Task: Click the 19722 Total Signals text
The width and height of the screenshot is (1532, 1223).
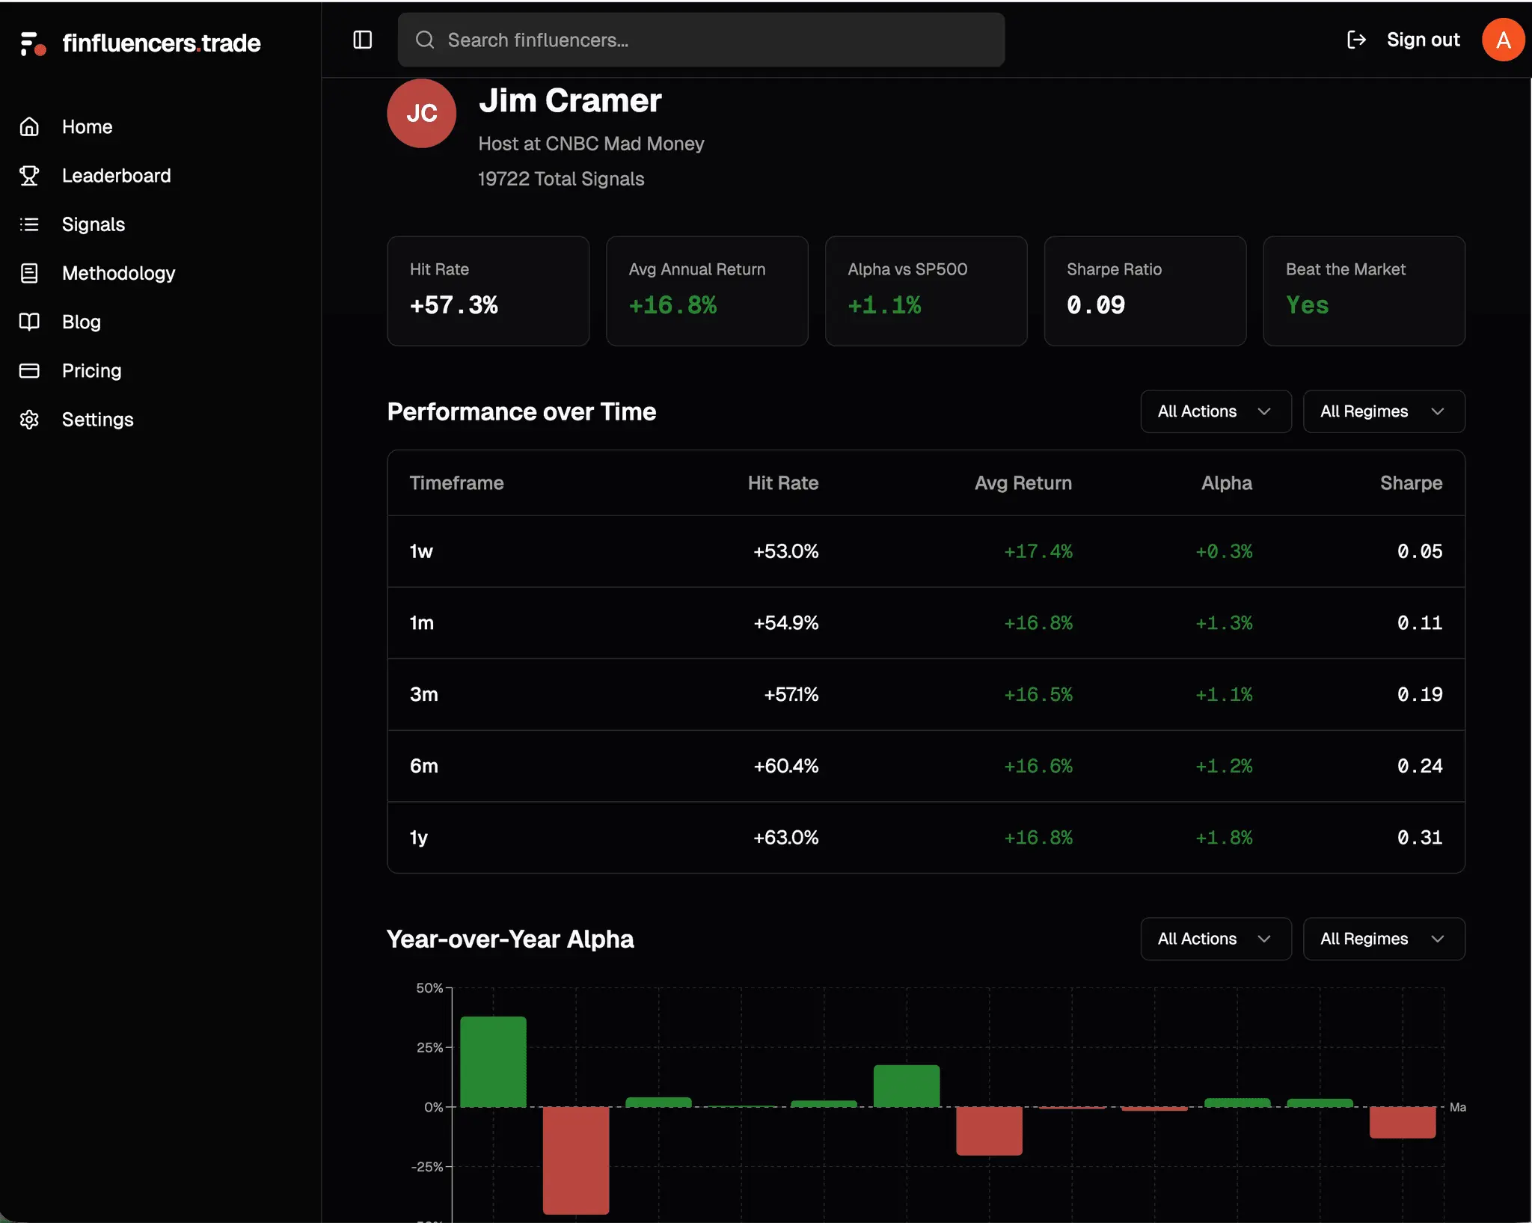Action: [561, 179]
